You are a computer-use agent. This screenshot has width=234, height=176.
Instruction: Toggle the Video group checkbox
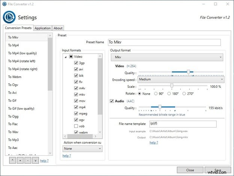point(71,57)
